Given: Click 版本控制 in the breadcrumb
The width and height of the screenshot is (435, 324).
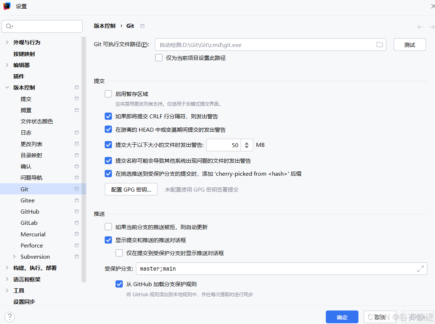Looking at the screenshot, I should [x=104, y=26].
